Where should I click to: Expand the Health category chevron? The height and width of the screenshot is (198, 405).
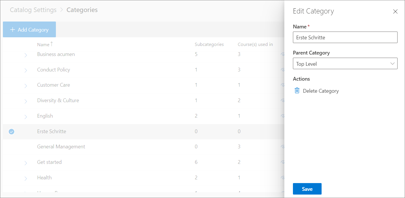point(26,178)
